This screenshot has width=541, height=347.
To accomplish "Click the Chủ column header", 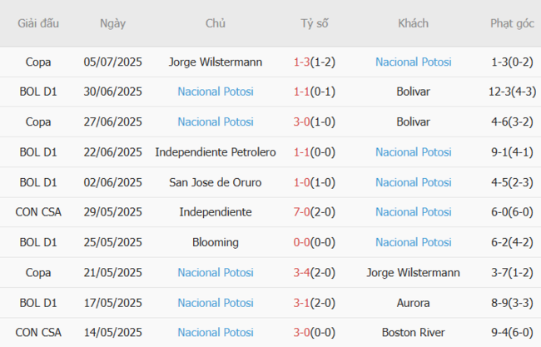I will click(216, 23).
